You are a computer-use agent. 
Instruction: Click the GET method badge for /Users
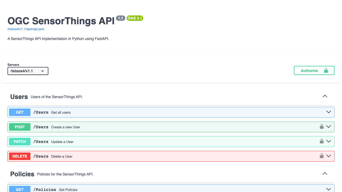20,112
